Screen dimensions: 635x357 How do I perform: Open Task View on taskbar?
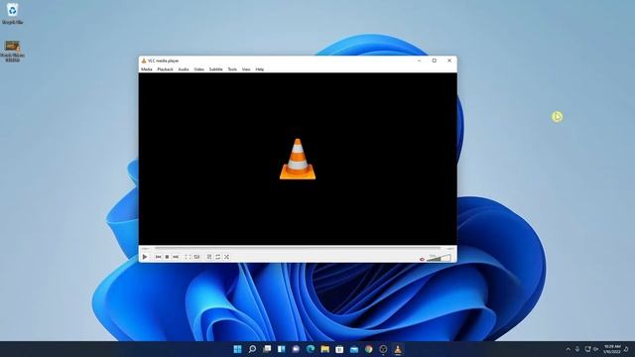(x=267, y=349)
